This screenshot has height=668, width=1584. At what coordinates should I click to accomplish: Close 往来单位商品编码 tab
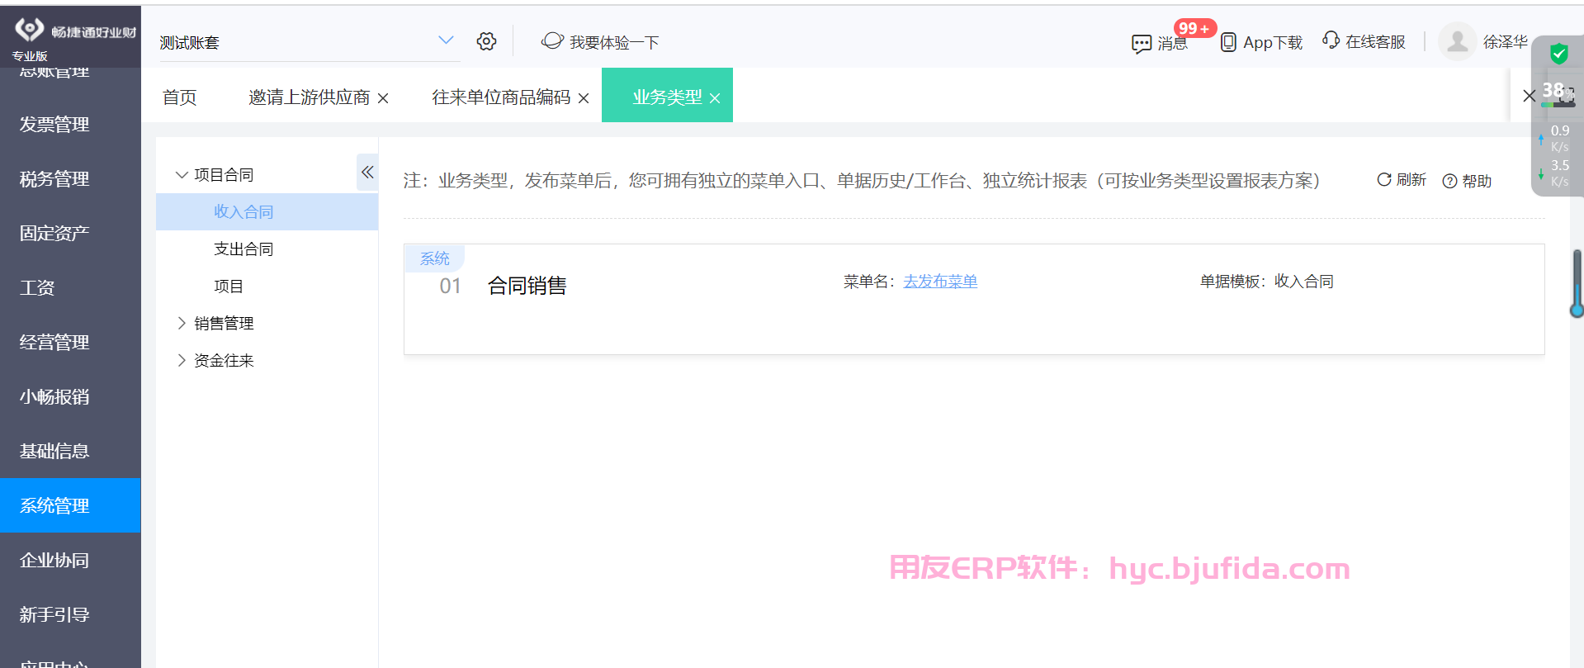pyautogui.click(x=584, y=98)
